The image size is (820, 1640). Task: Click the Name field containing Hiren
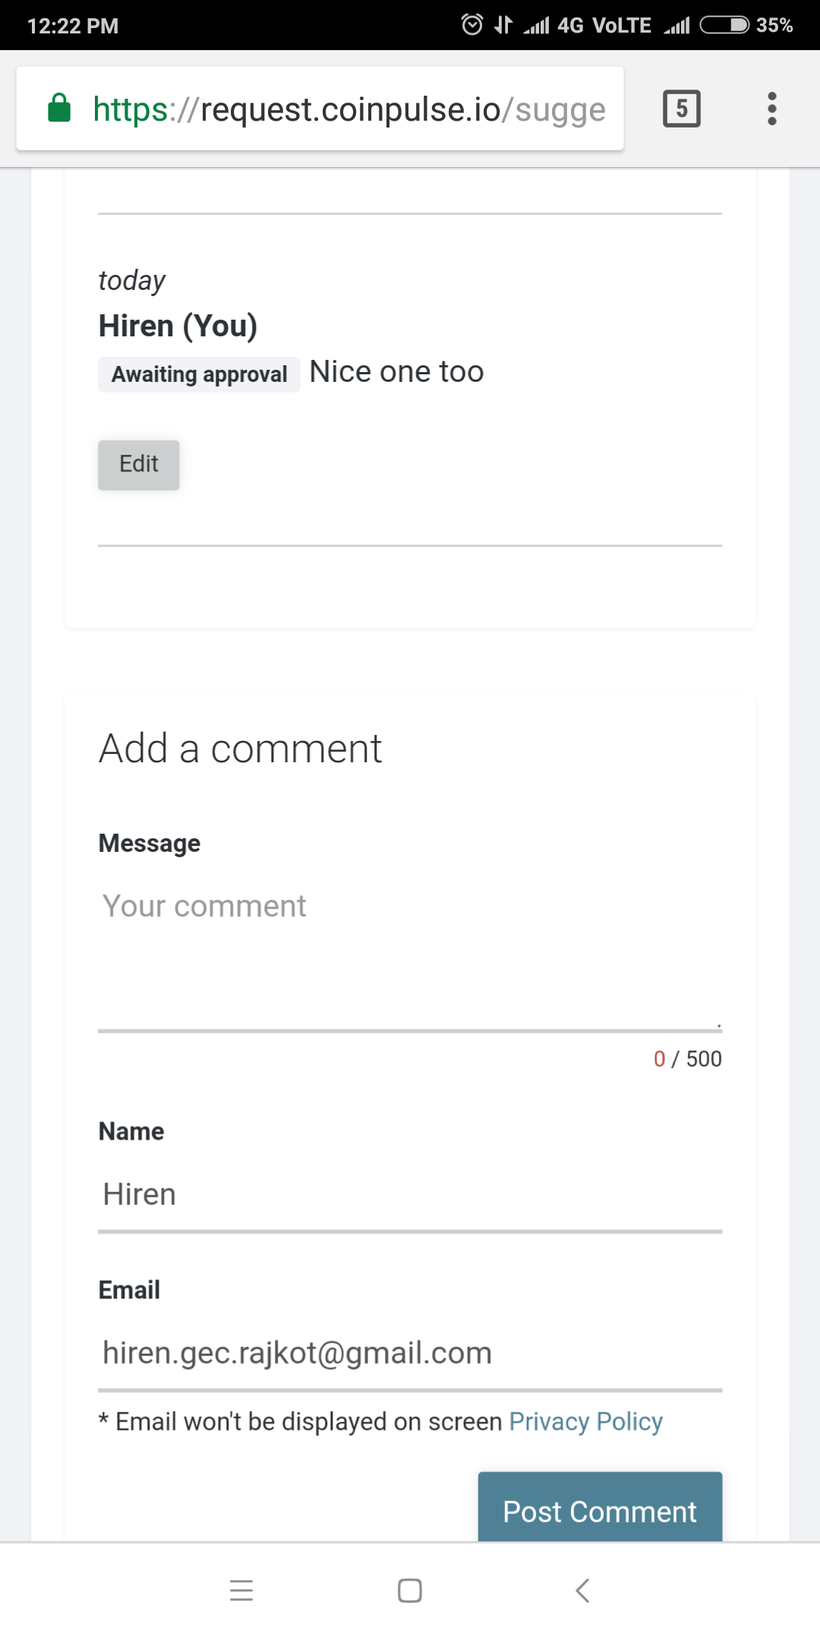[410, 1195]
